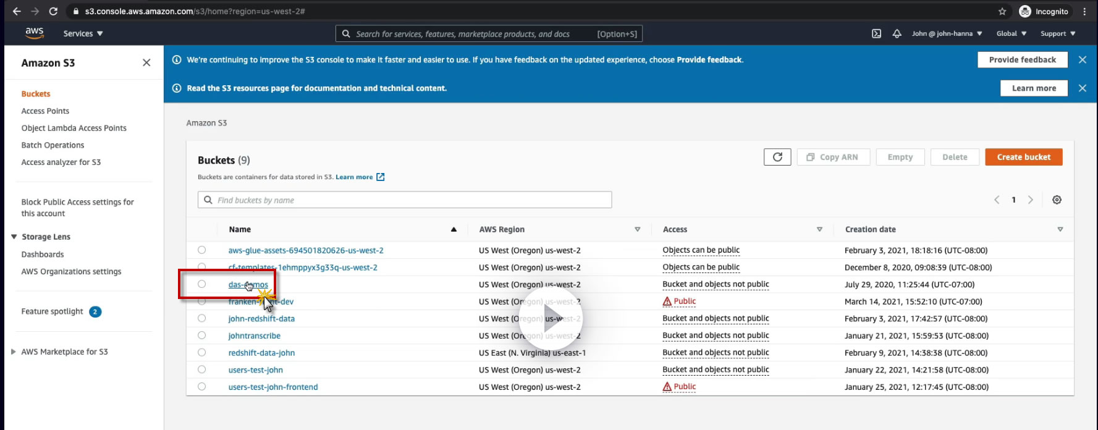Select the john-redshift-data bucket radio button
1098x430 pixels.
pos(201,318)
